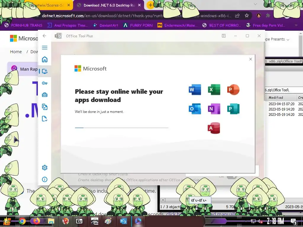303x227 pixels.
Task: Open a new Chrome tab
Action: pos(150,5)
